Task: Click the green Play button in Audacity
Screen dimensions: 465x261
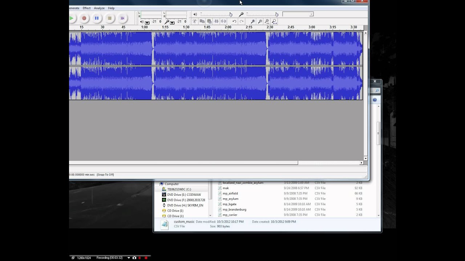Action: (x=72, y=18)
